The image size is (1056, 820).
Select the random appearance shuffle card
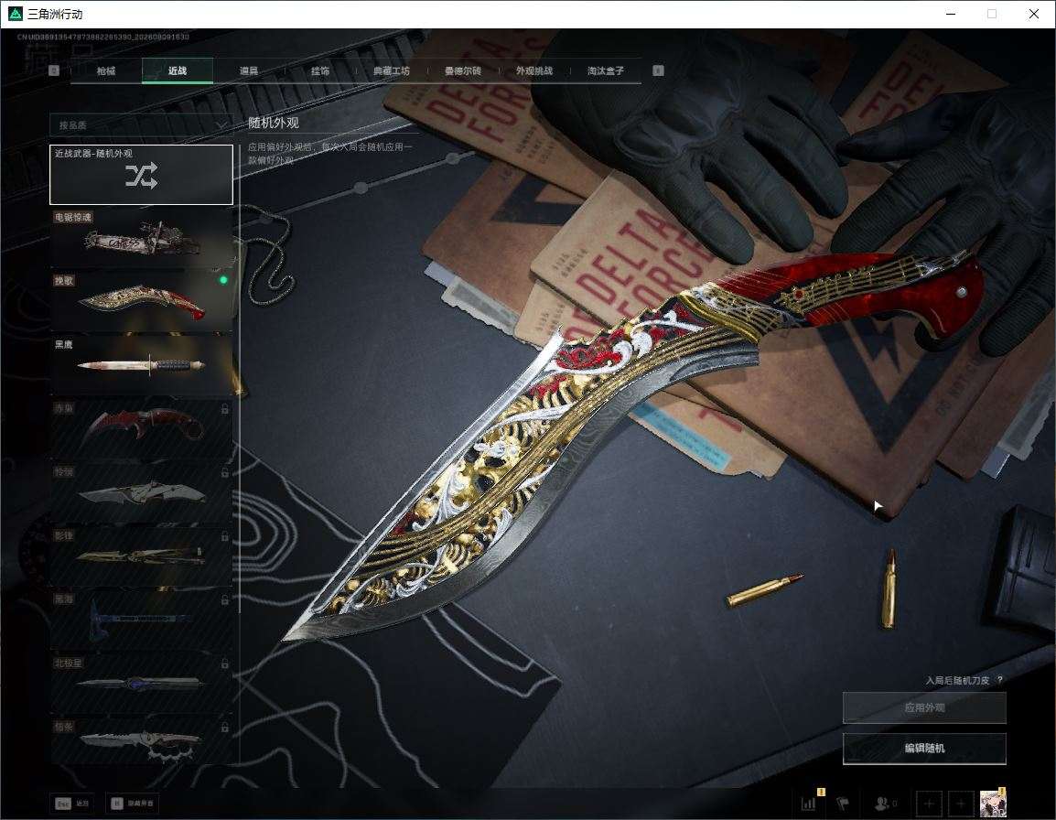point(142,175)
